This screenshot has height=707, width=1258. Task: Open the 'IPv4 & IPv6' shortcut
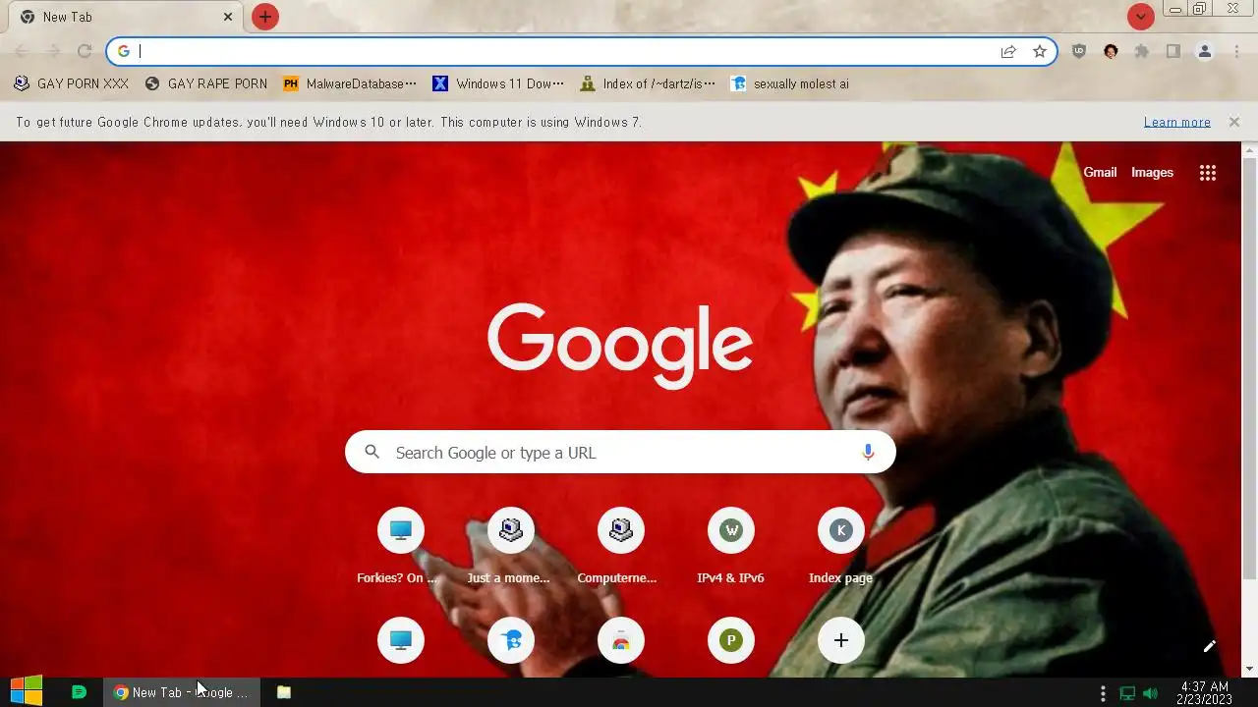(731, 546)
